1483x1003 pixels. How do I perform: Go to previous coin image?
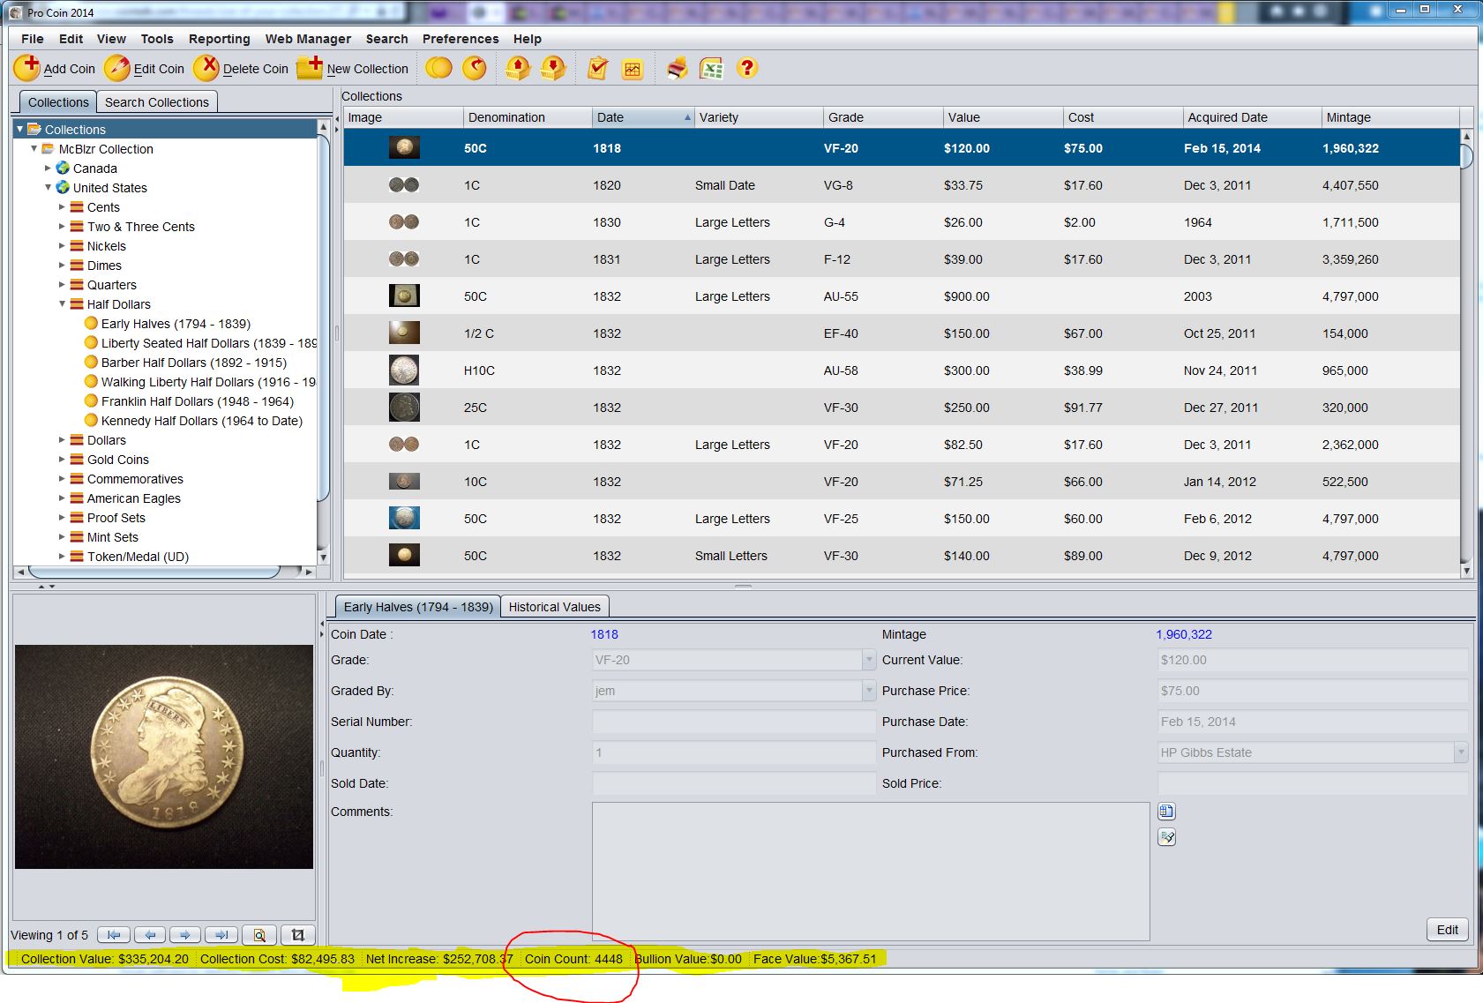(150, 935)
